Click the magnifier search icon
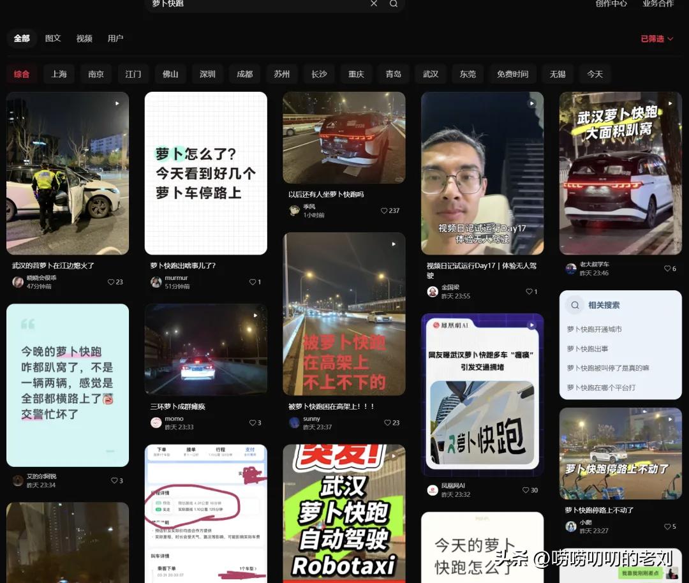689x583 pixels. [394, 4]
